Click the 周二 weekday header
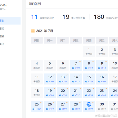This screenshot has height=118, width=118. pyautogui.click(x=63, y=40)
